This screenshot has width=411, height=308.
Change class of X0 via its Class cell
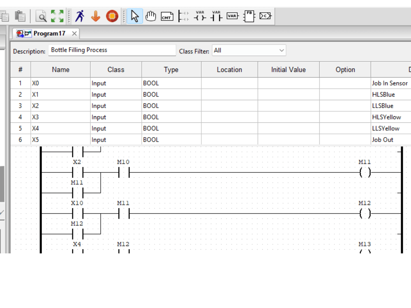(115, 83)
